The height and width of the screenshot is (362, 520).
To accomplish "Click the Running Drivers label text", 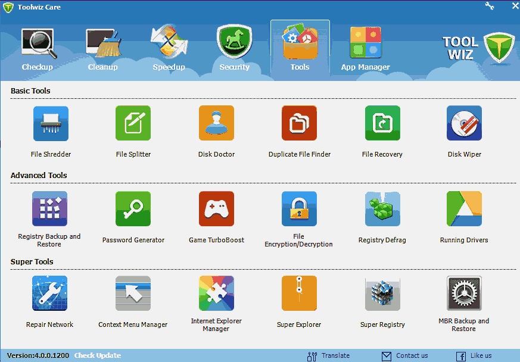I will click(464, 240).
